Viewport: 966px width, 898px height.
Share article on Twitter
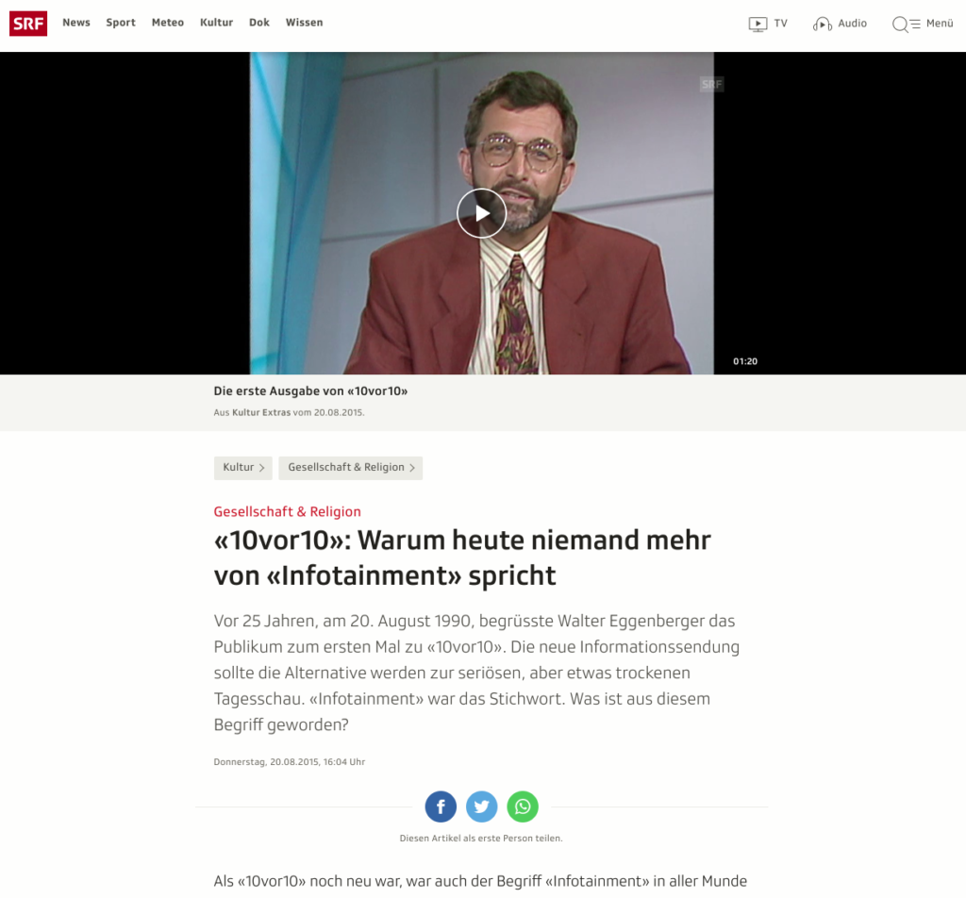click(x=481, y=807)
